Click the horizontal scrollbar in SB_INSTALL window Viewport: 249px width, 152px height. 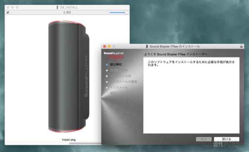tap(85, 143)
